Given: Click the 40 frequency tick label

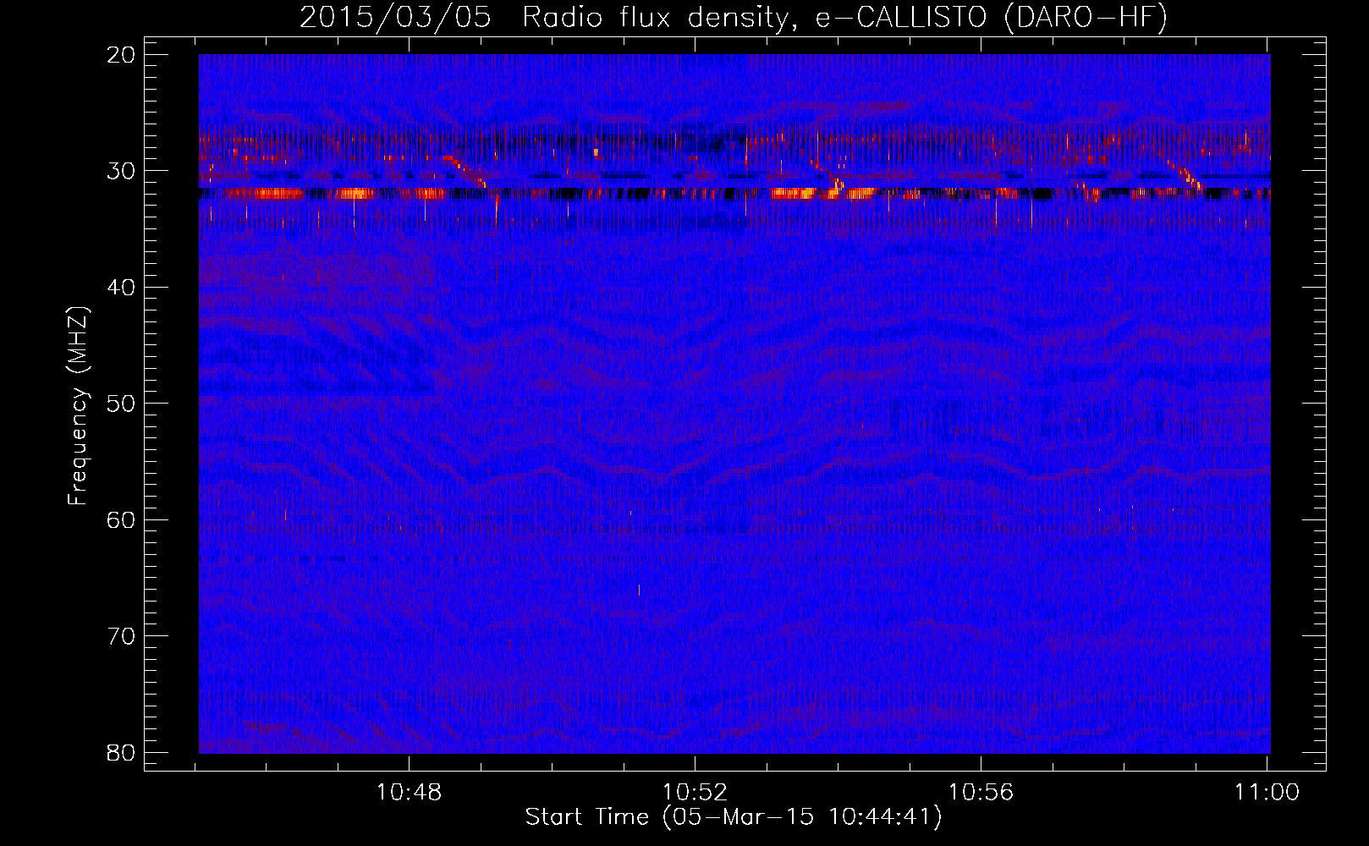Looking at the screenshot, I should [x=122, y=288].
